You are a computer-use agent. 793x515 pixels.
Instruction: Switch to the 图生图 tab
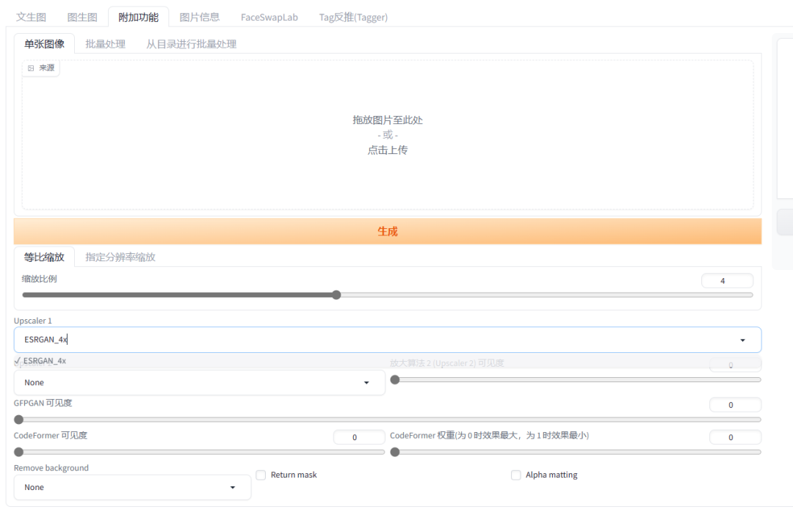pos(82,17)
